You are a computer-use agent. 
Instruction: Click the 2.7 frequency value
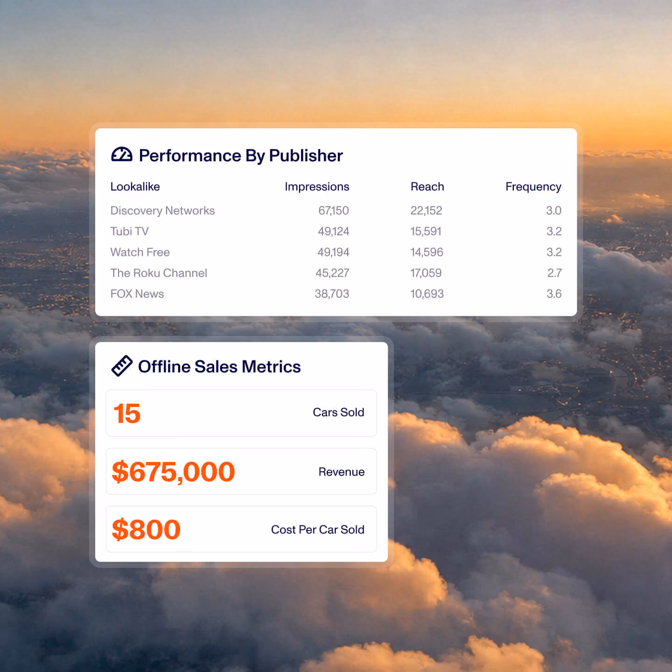tap(554, 273)
